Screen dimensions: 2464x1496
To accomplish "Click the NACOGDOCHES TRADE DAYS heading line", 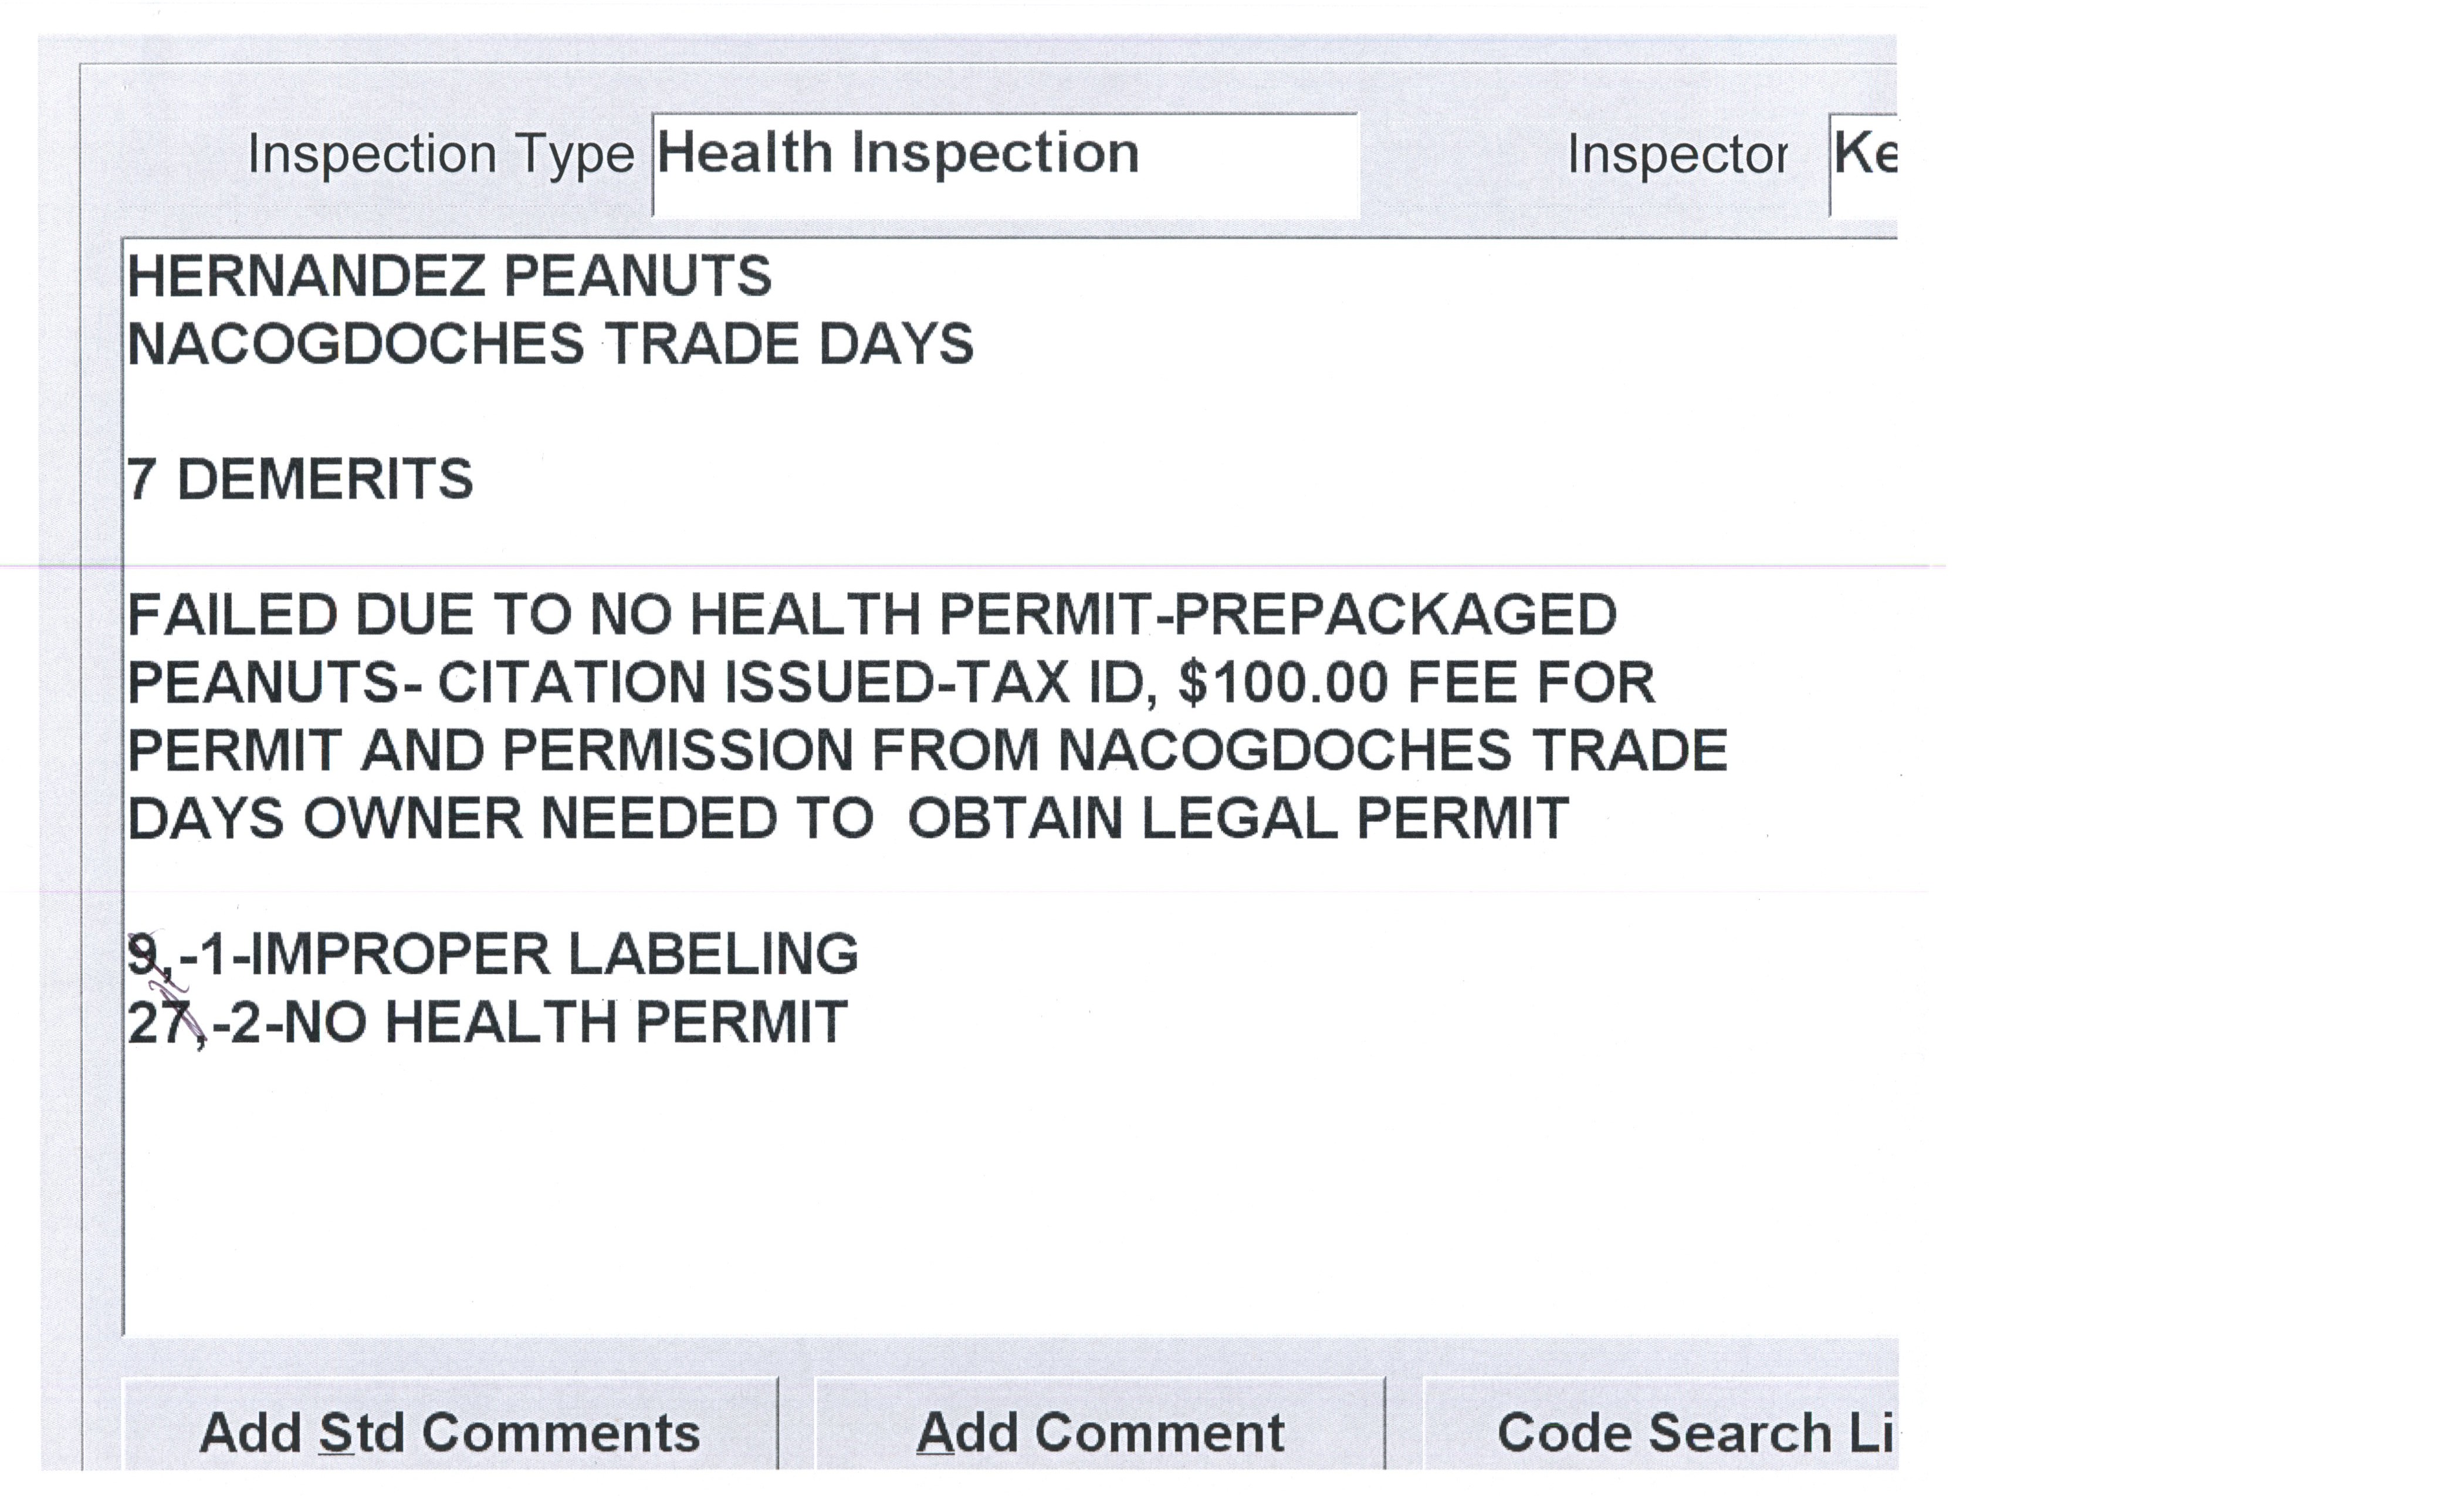I will click(x=550, y=344).
